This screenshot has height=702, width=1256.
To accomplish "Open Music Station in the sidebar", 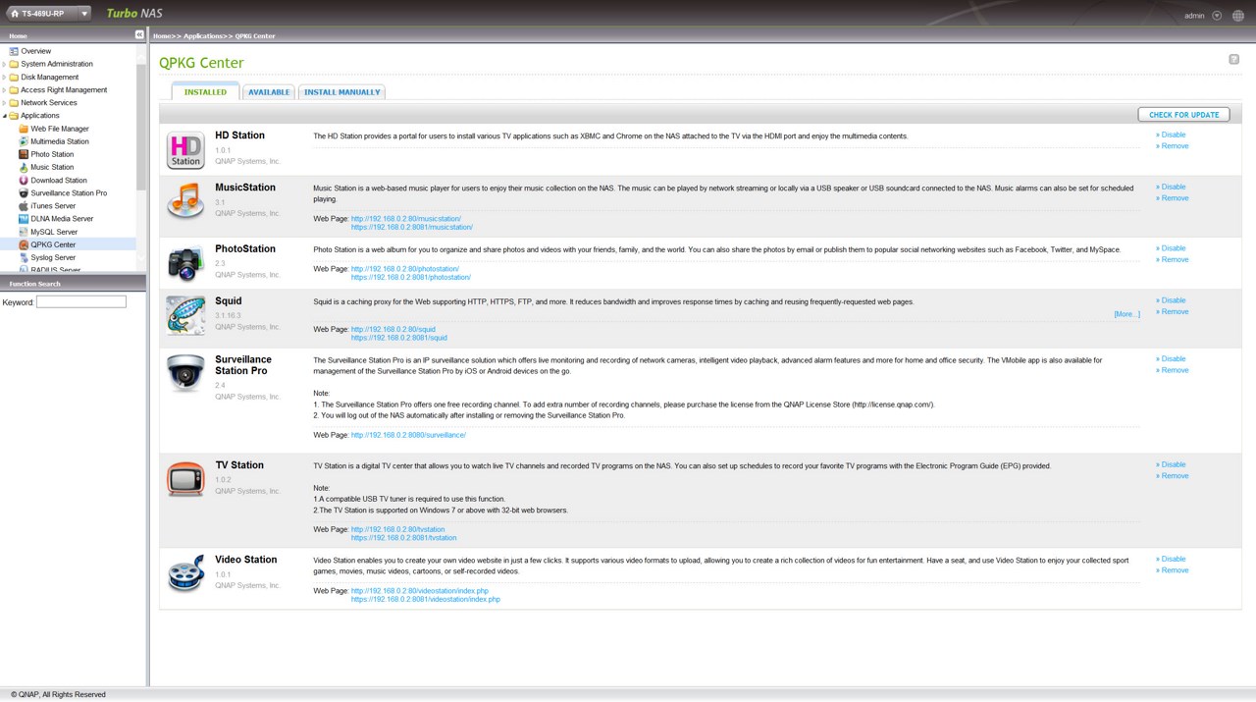I will (52, 167).
